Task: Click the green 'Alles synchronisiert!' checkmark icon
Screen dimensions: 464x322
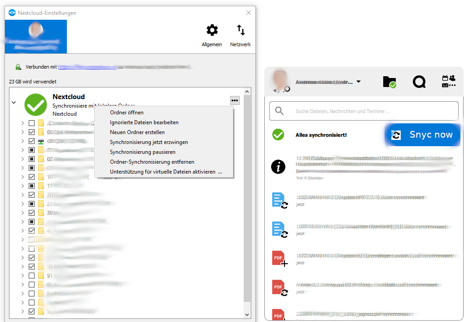Action: click(278, 135)
